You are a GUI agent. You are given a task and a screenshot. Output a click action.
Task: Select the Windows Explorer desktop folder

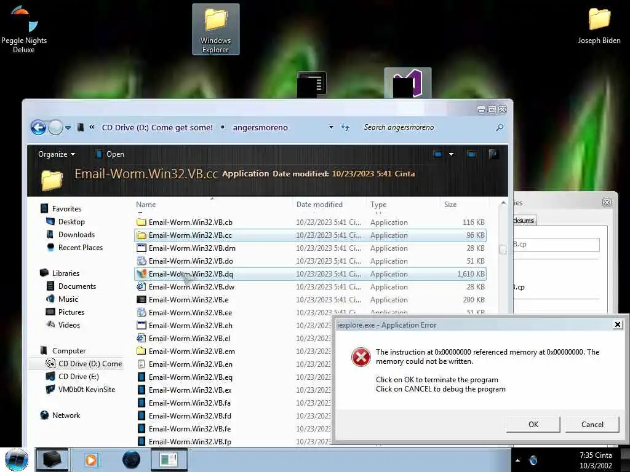point(216,29)
